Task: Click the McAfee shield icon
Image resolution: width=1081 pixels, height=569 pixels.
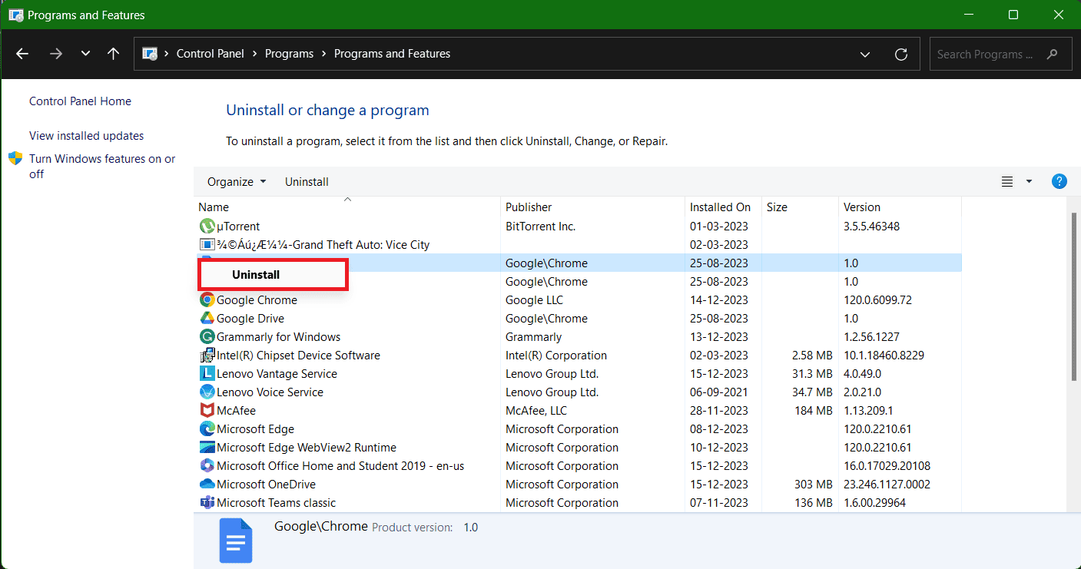Action: (x=207, y=411)
